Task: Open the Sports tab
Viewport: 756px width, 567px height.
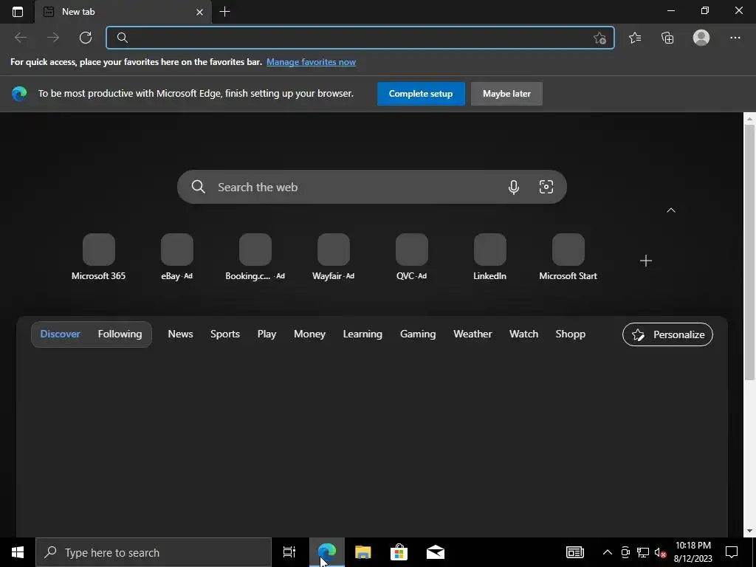Action: click(224, 334)
